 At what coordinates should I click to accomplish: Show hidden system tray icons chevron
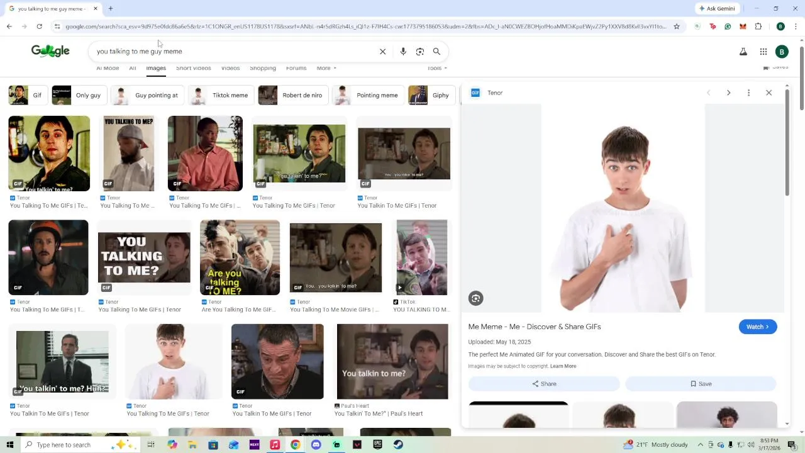tap(700, 445)
